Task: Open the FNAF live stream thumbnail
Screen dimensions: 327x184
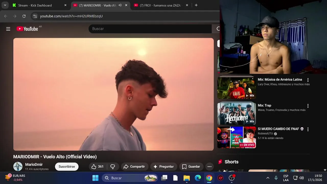Action: click(237, 137)
